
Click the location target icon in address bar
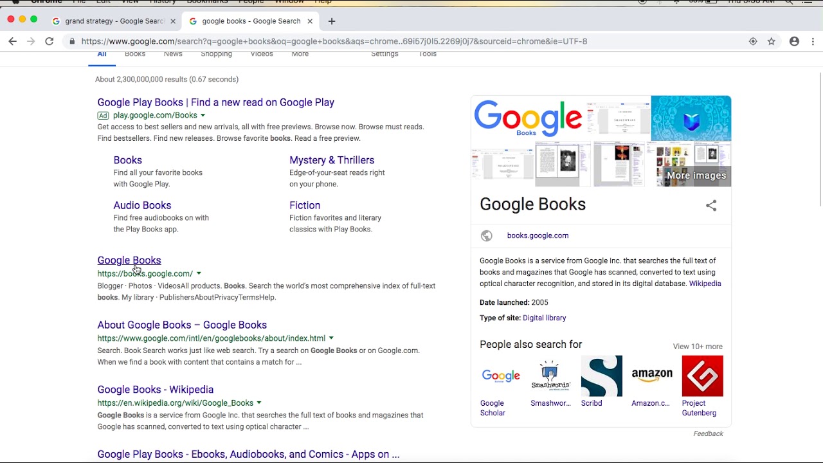753,41
